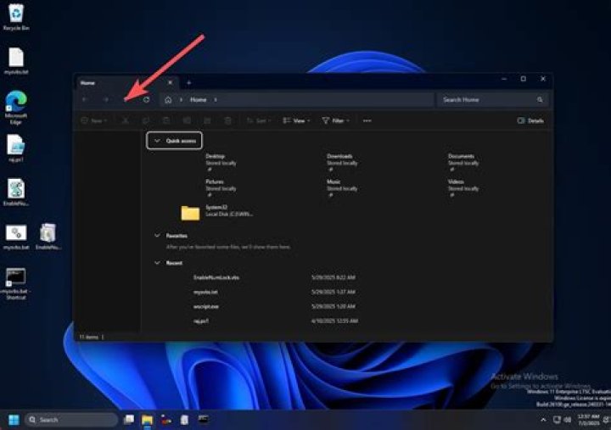Select EnableNumLock.vbs in Recent list
The height and width of the screenshot is (430, 611).
216,277
